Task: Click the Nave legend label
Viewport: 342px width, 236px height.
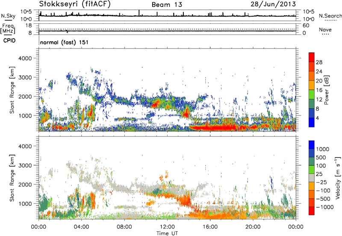Action: tap(325, 30)
